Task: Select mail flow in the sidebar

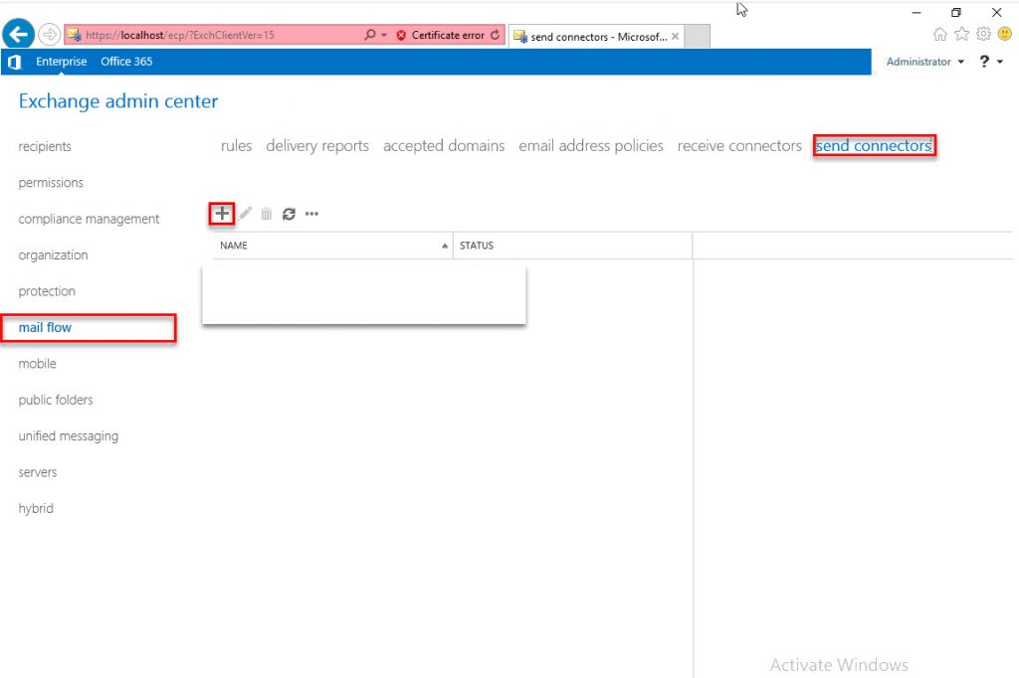Action: tap(45, 328)
